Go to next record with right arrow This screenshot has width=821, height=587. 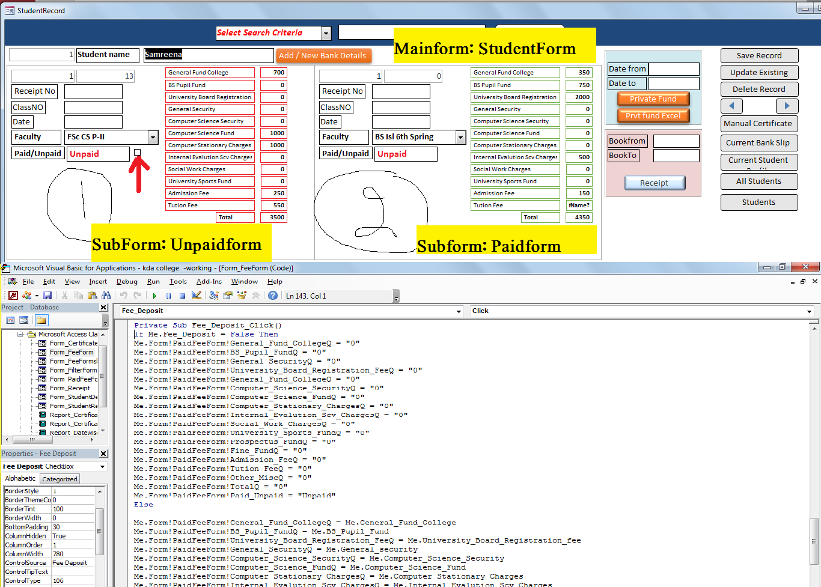[787, 106]
